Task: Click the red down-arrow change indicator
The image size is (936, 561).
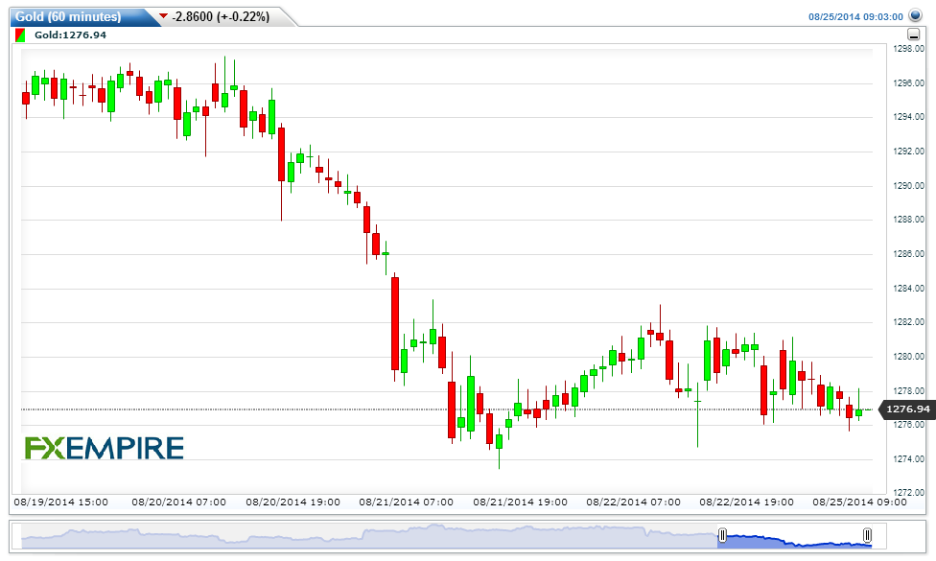Action: click(163, 17)
